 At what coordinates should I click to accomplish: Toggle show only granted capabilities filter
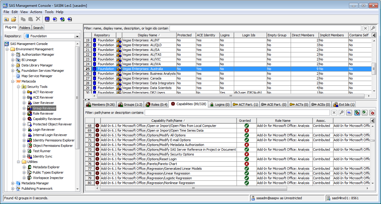(x=365, y=113)
